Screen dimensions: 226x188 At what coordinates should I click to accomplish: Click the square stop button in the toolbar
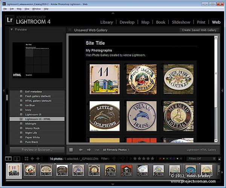click(x=71, y=150)
